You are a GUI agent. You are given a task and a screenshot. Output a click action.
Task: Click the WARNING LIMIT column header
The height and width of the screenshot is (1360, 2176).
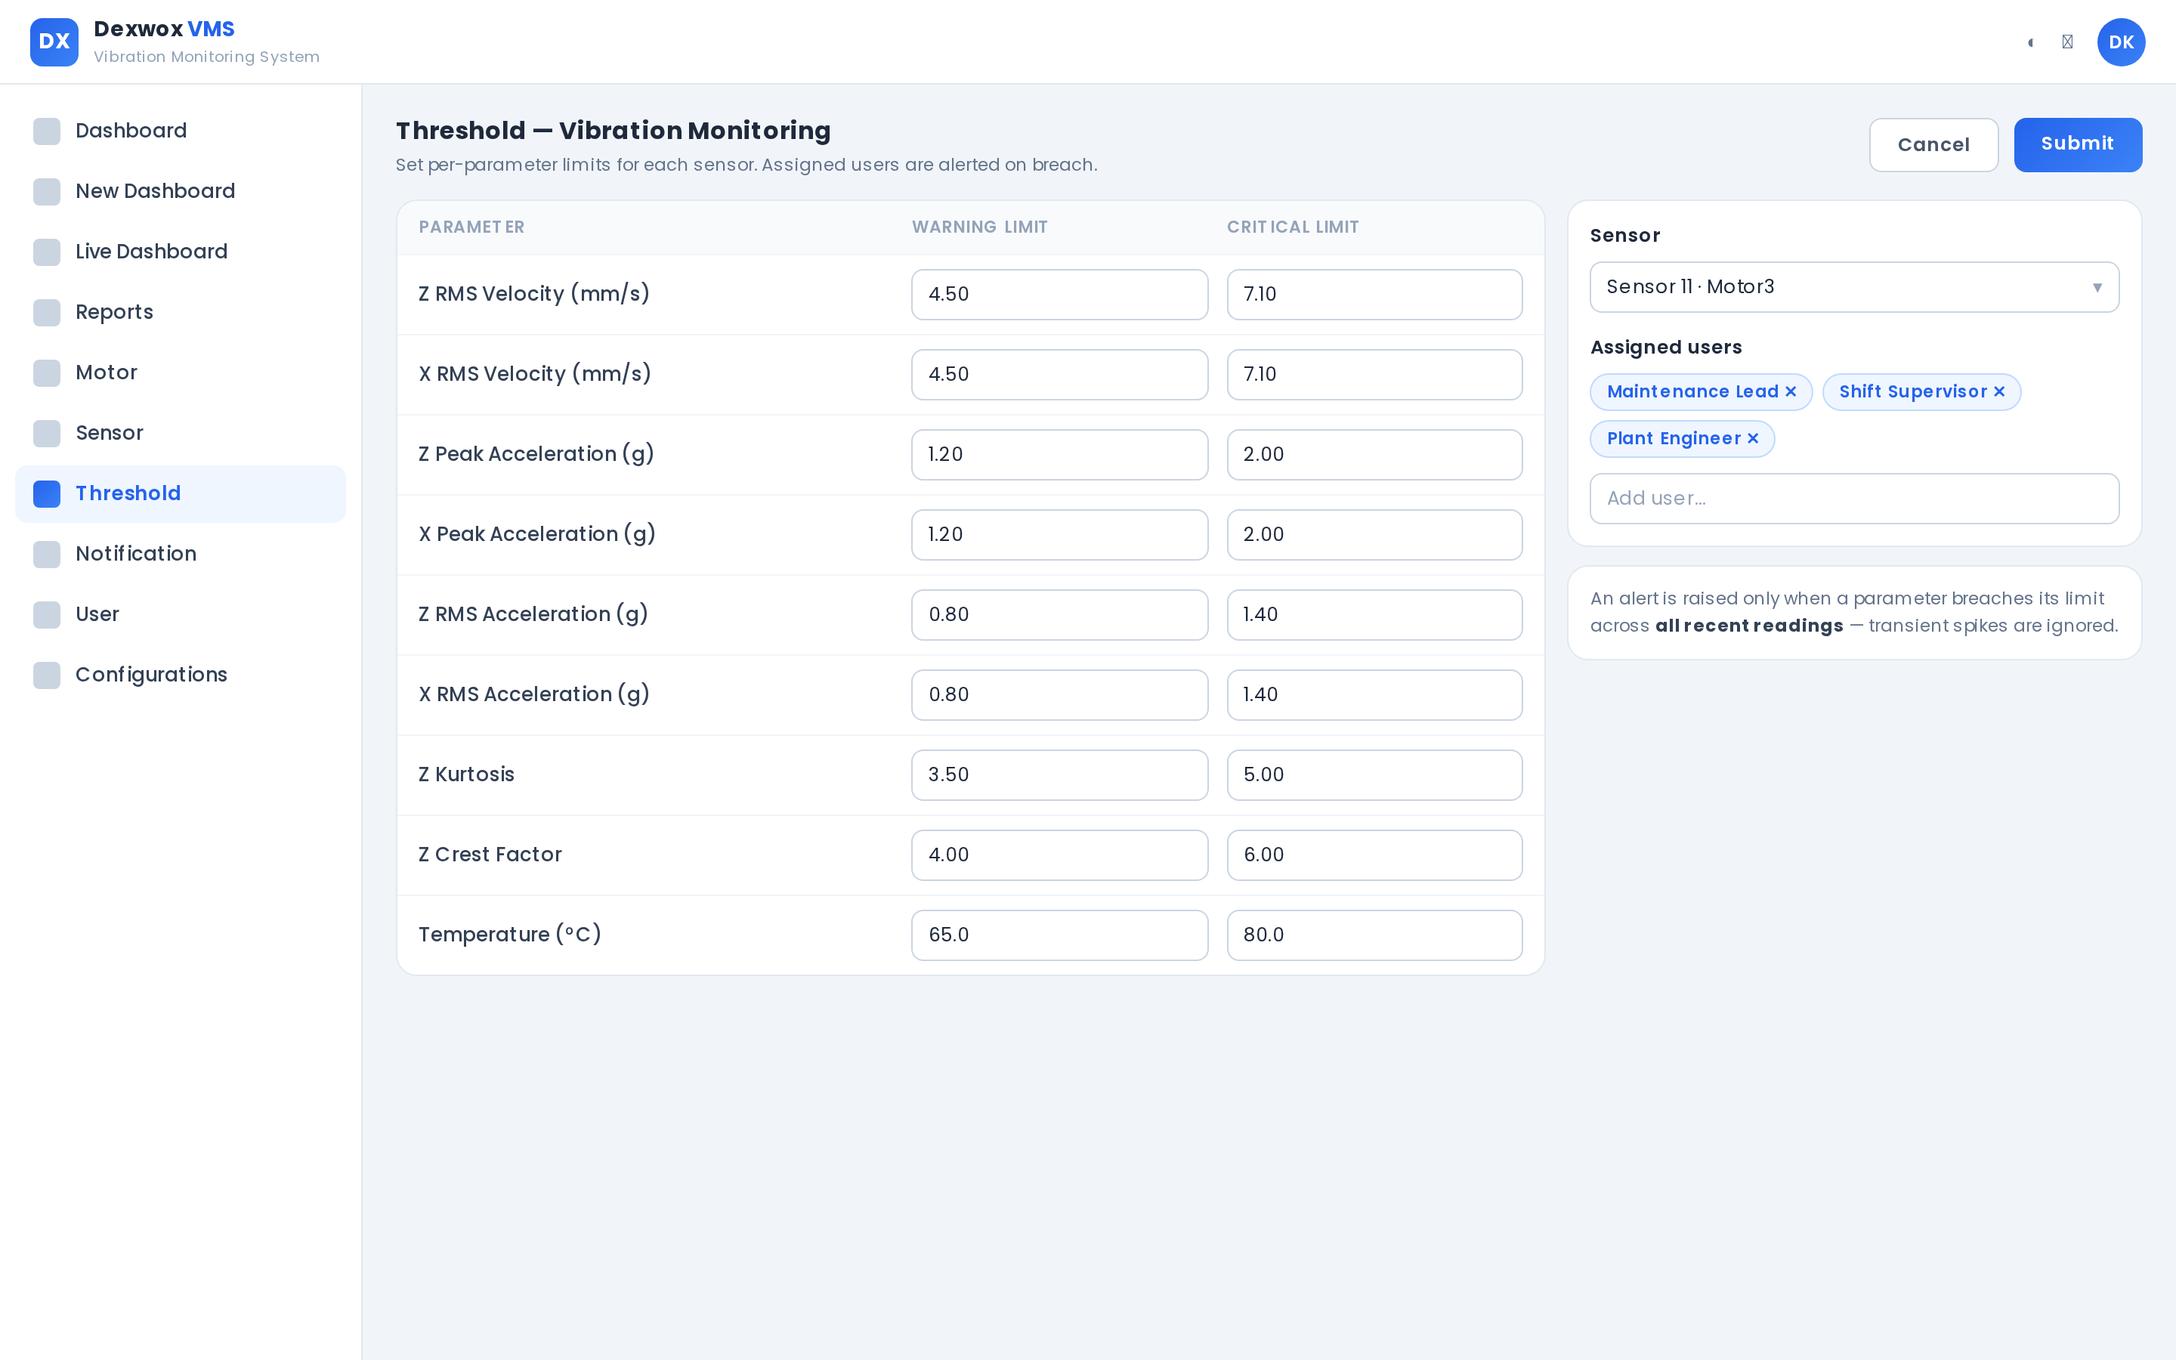(979, 227)
